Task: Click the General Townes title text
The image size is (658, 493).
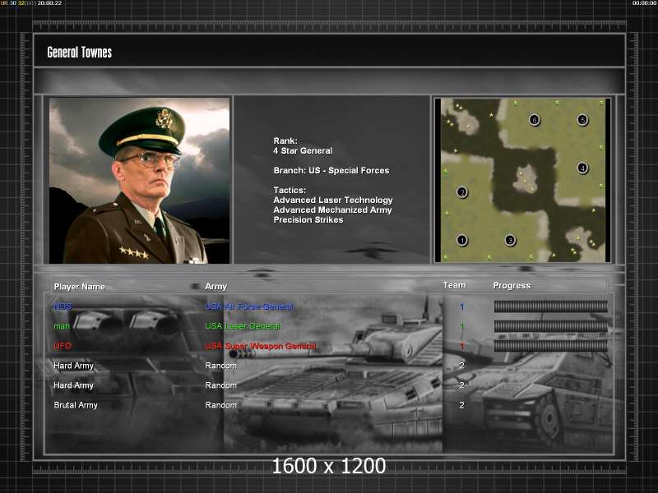Action: click(79, 53)
